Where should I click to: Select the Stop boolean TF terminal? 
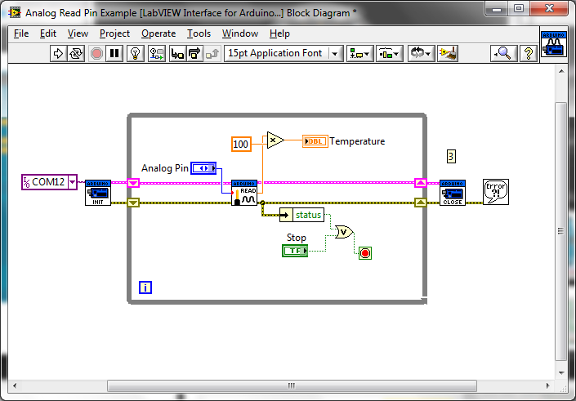coord(295,251)
